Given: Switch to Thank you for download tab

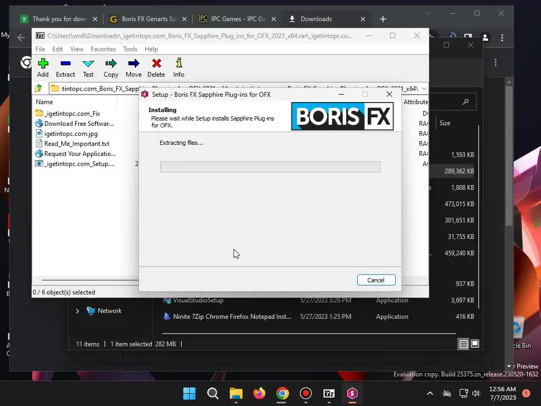Looking at the screenshot, I should click(59, 19).
